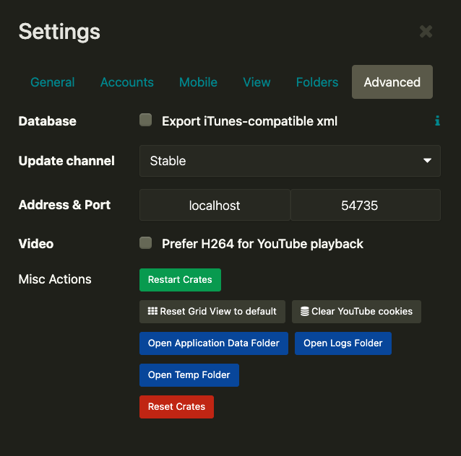Select the Advanced tab
The image size is (461, 456).
392,82
